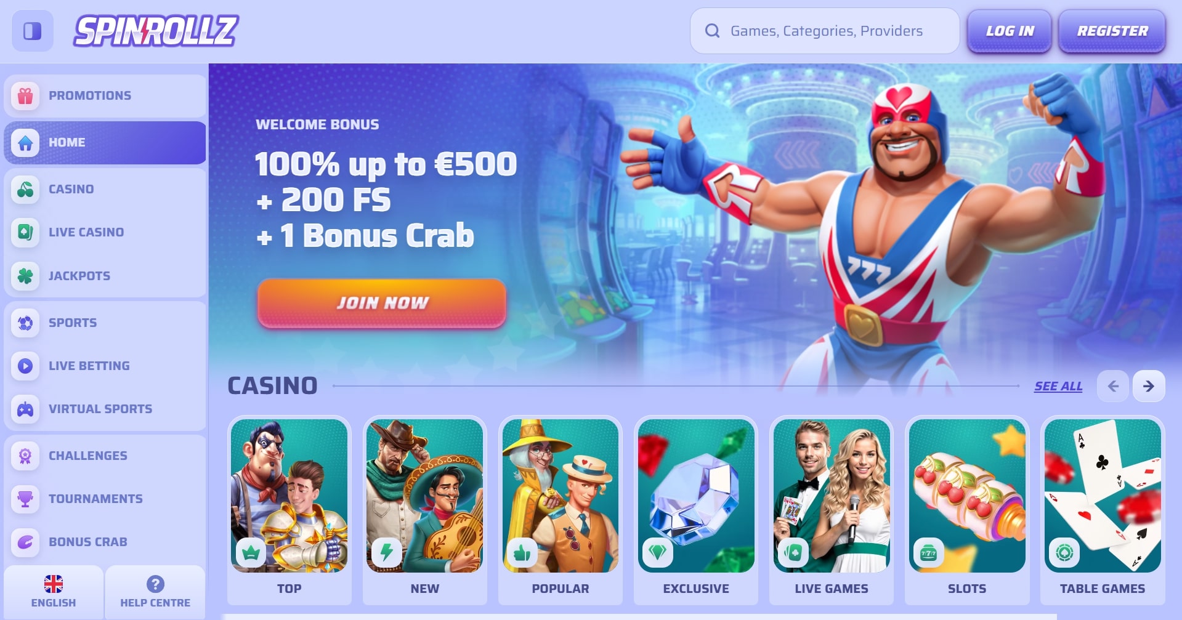
Task: Click the Live Betting play icon
Action: click(25, 366)
